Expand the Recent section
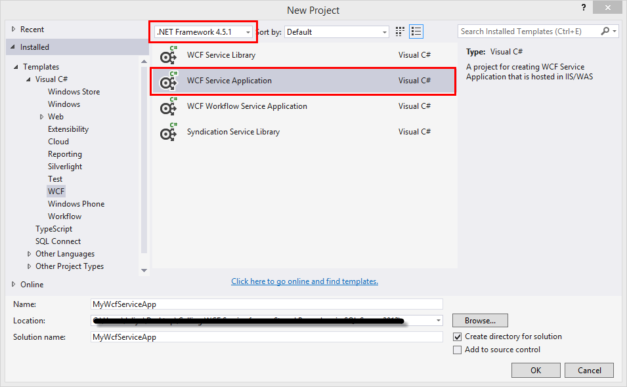This screenshot has height=387, width=627. [x=13, y=29]
